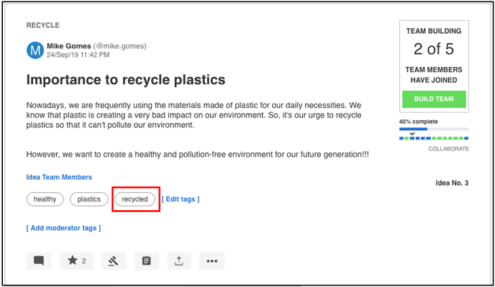
Task: Open the clipboard notes icon
Action: pyautogui.click(x=147, y=261)
